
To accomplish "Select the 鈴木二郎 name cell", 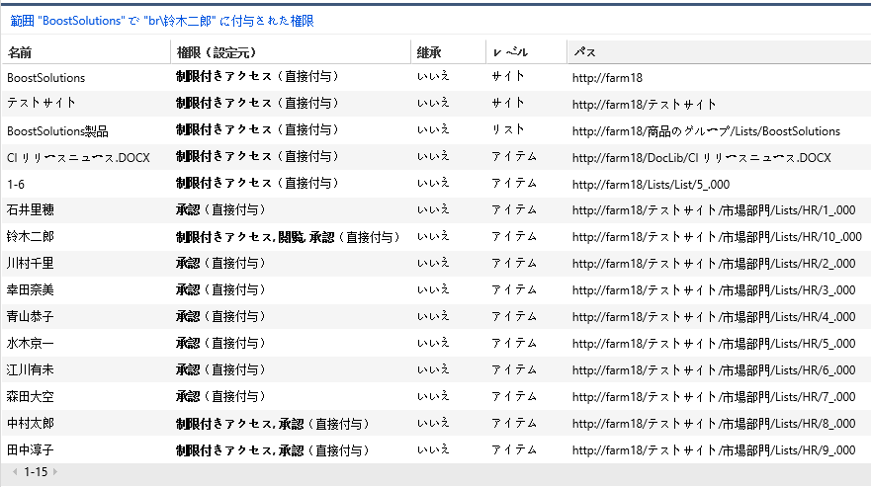I will pos(31,236).
